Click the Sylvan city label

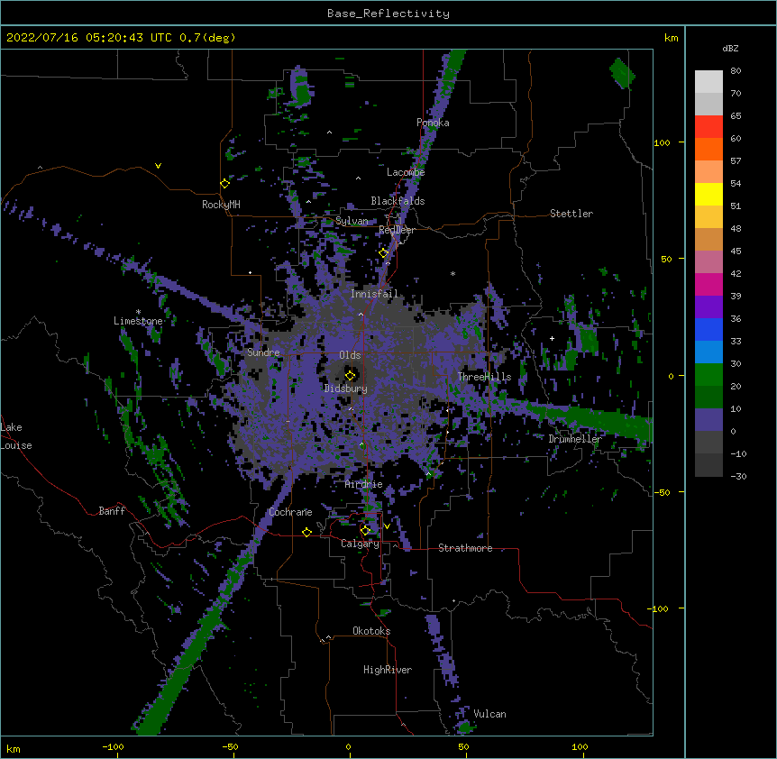(352, 221)
